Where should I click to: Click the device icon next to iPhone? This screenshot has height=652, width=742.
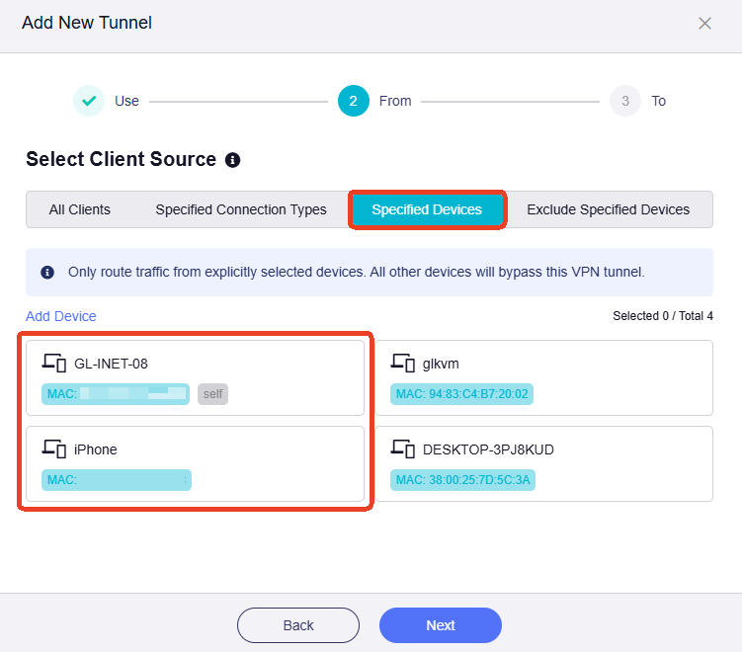pyautogui.click(x=54, y=449)
